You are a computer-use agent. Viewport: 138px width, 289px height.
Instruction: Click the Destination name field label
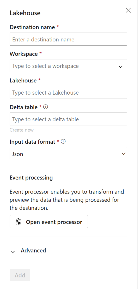32,27
